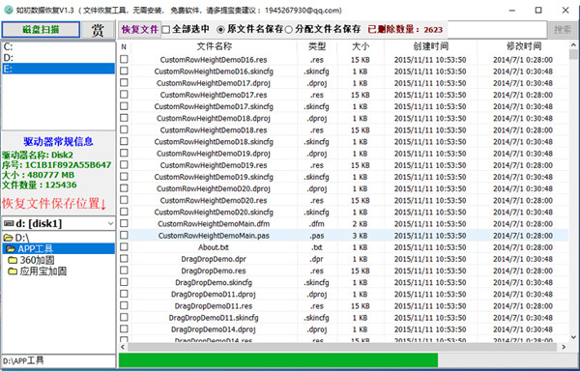Click the 赏 reward button
The image size is (580, 371).
tap(98, 30)
